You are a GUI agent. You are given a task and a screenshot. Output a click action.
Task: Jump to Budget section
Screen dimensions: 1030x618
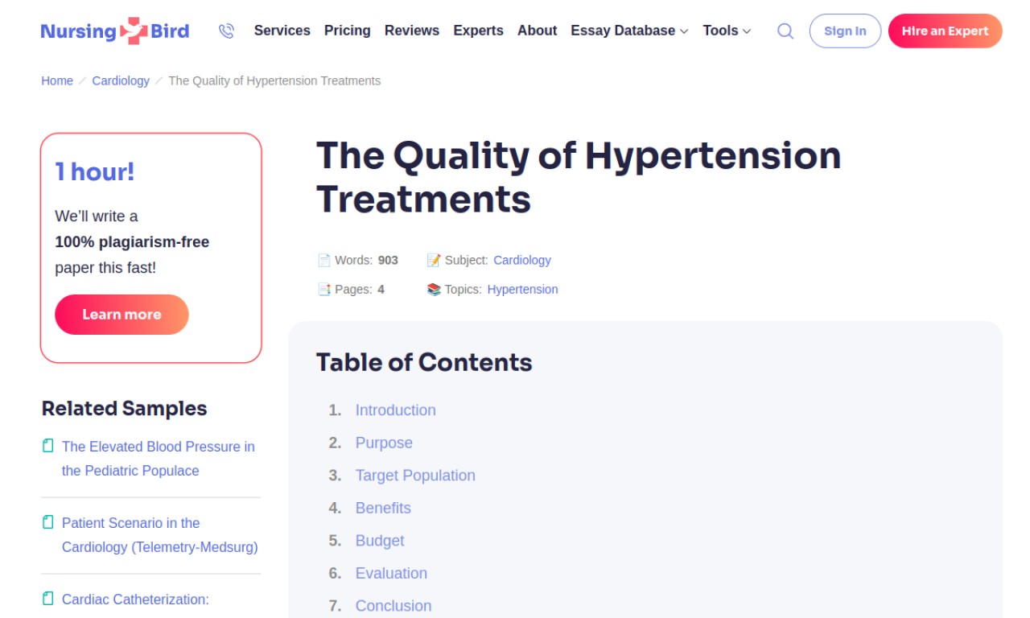tap(380, 541)
